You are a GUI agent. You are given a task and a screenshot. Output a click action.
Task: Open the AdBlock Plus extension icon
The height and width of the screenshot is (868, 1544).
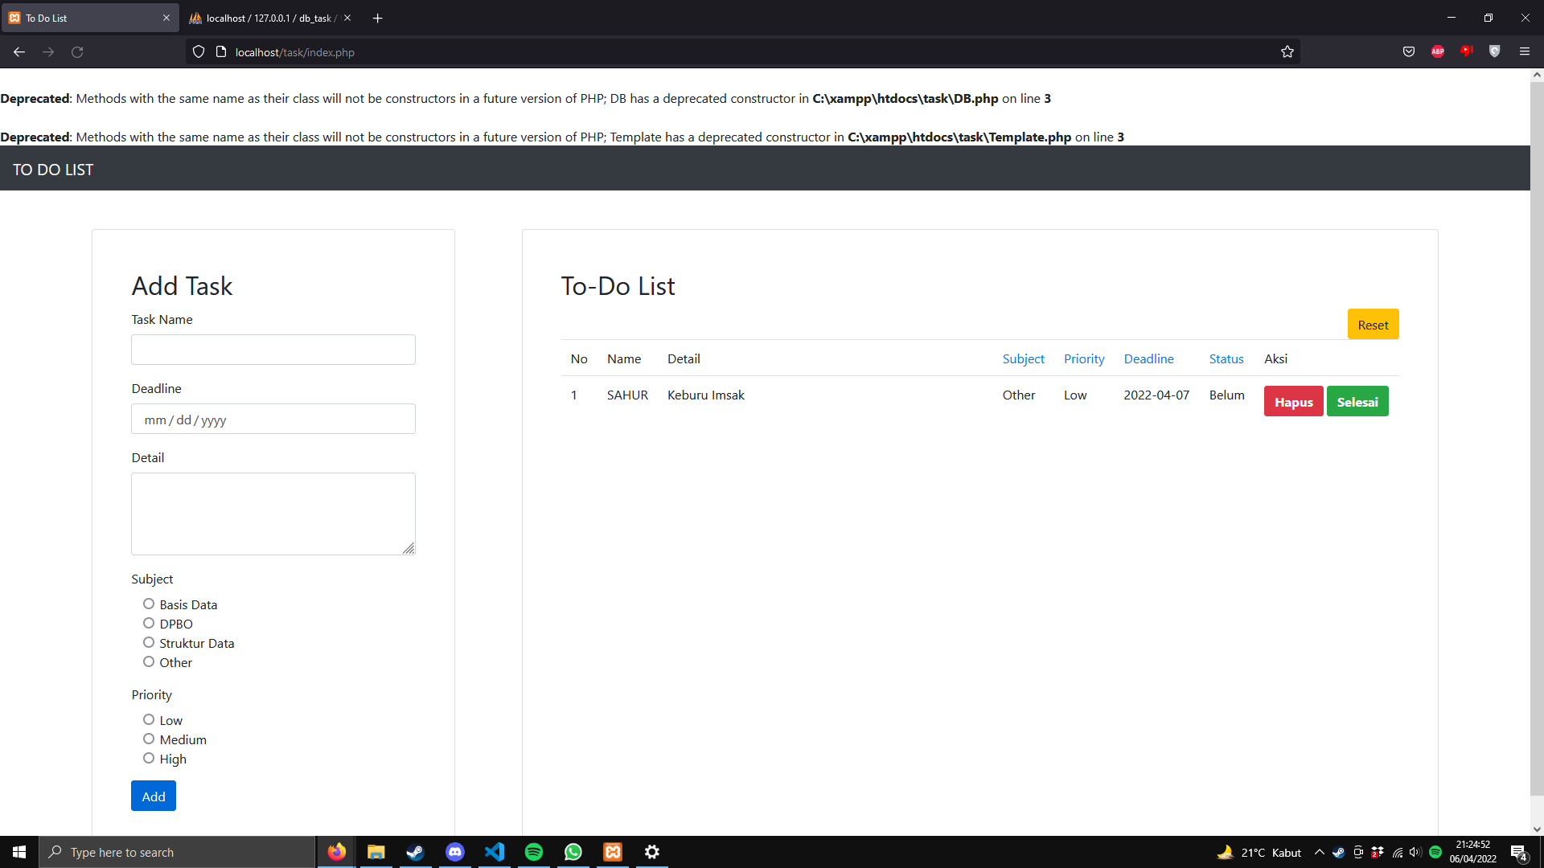(1438, 51)
